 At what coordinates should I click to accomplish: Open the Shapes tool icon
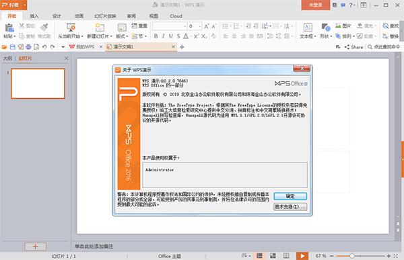326,28
